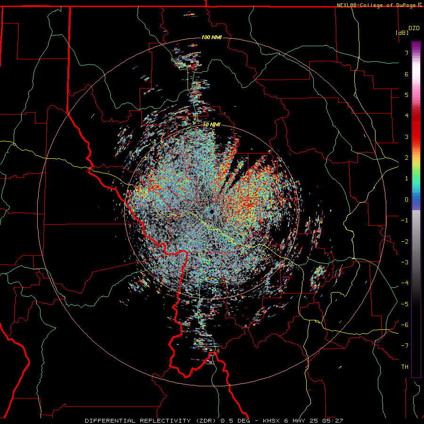
Task: Click the legend value -7 label
Action: tap(405, 346)
